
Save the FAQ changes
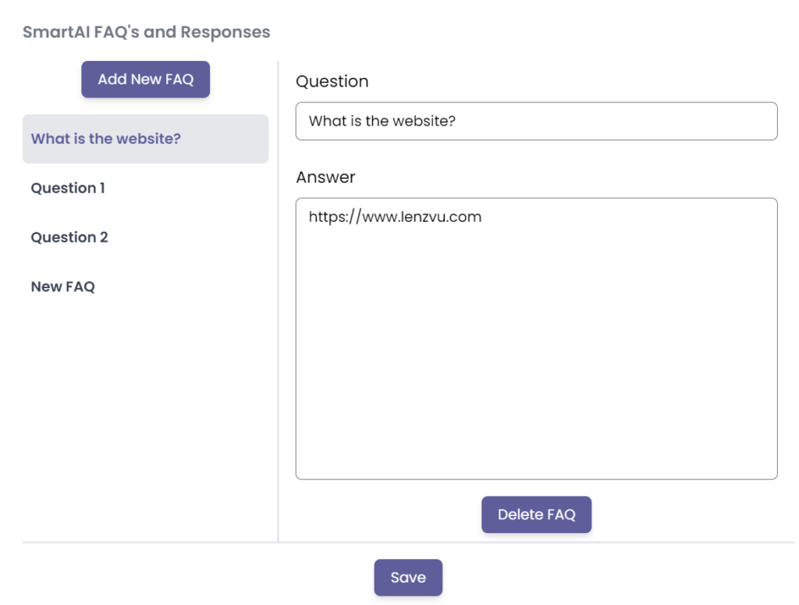407,578
